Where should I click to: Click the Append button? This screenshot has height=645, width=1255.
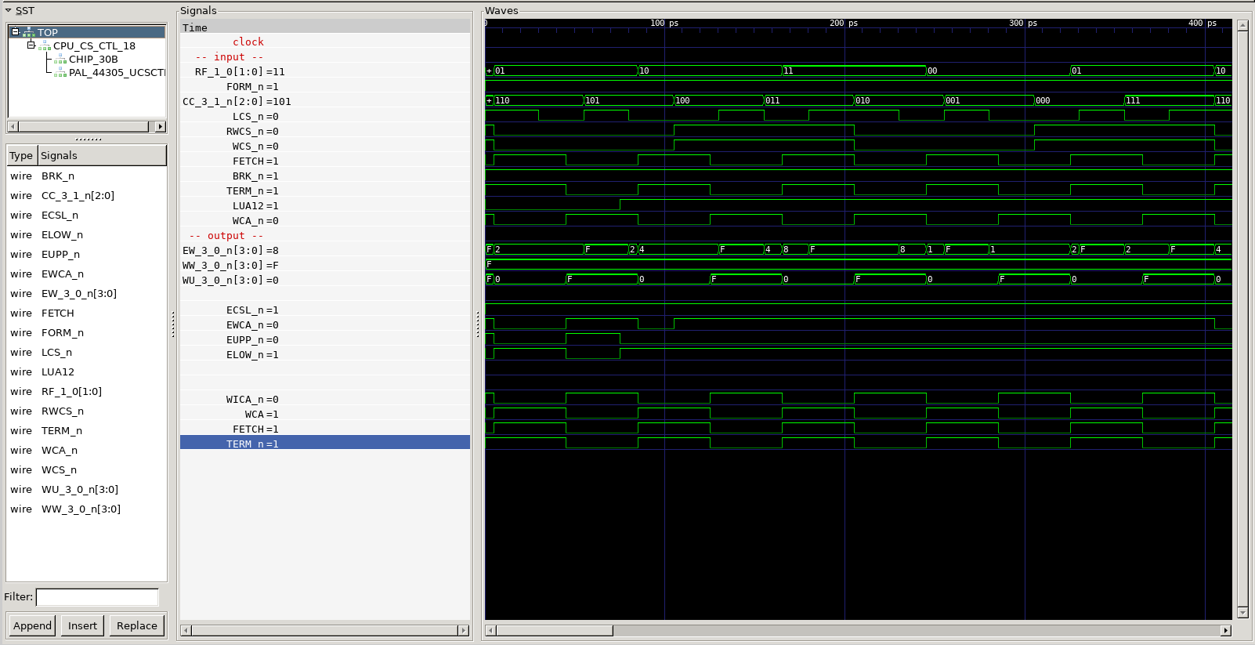pyautogui.click(x=32, y=625)
